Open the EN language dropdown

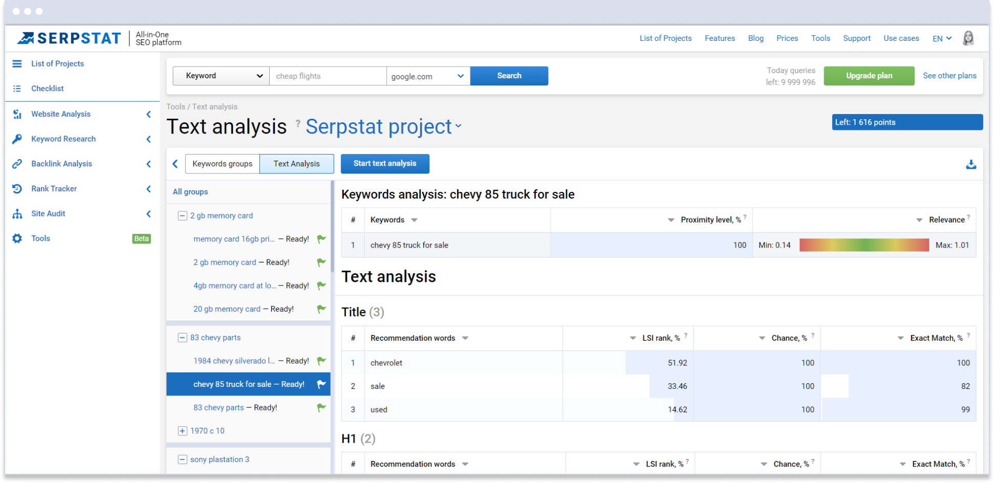[x=942, y=38]
